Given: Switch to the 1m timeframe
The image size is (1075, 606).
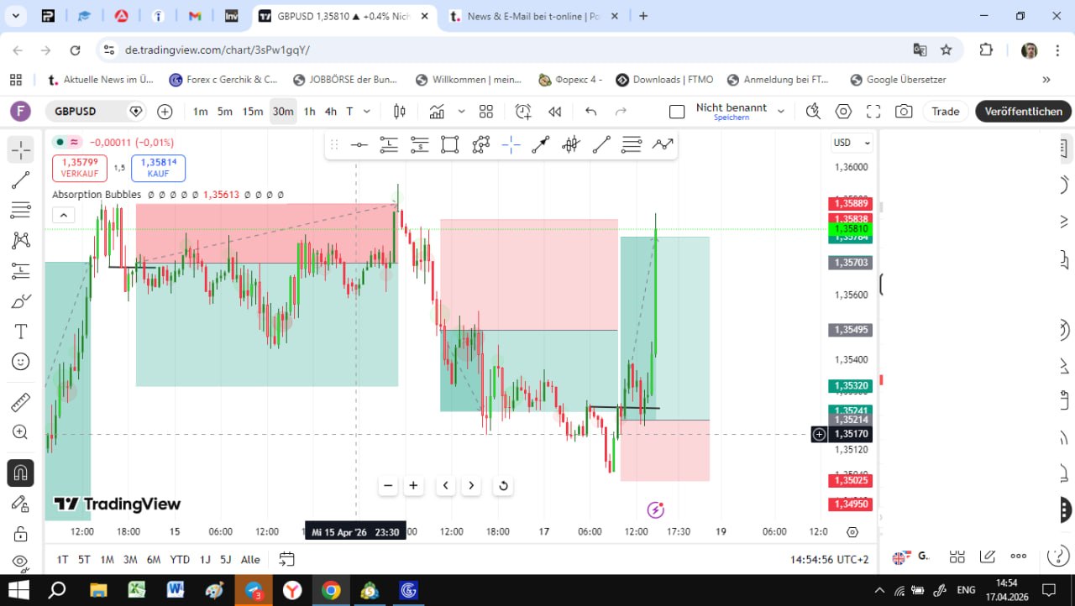Looking at the screenshot, I should [200, 112].
